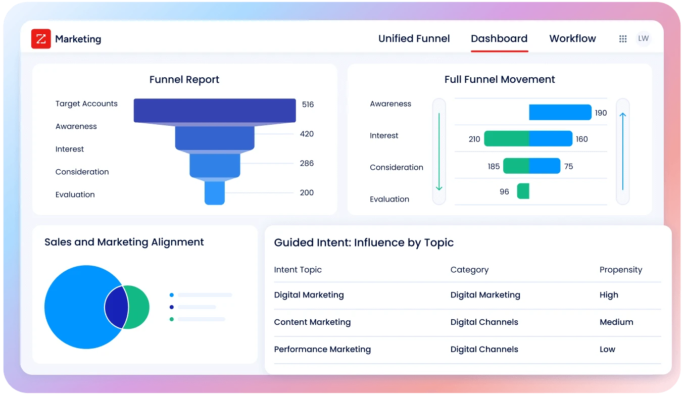Click the Interest green bar segment
Image resolution: width=684 pixels, height=395 pixels.
[506, 139]
